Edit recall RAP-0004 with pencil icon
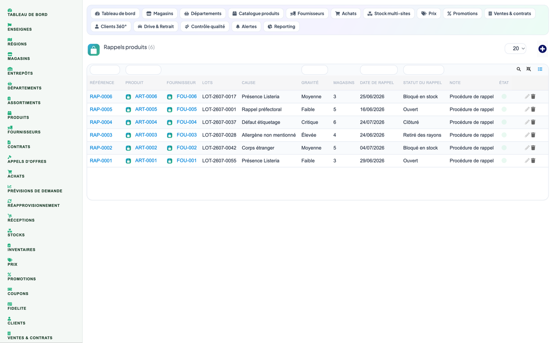 tap(527, 122)
